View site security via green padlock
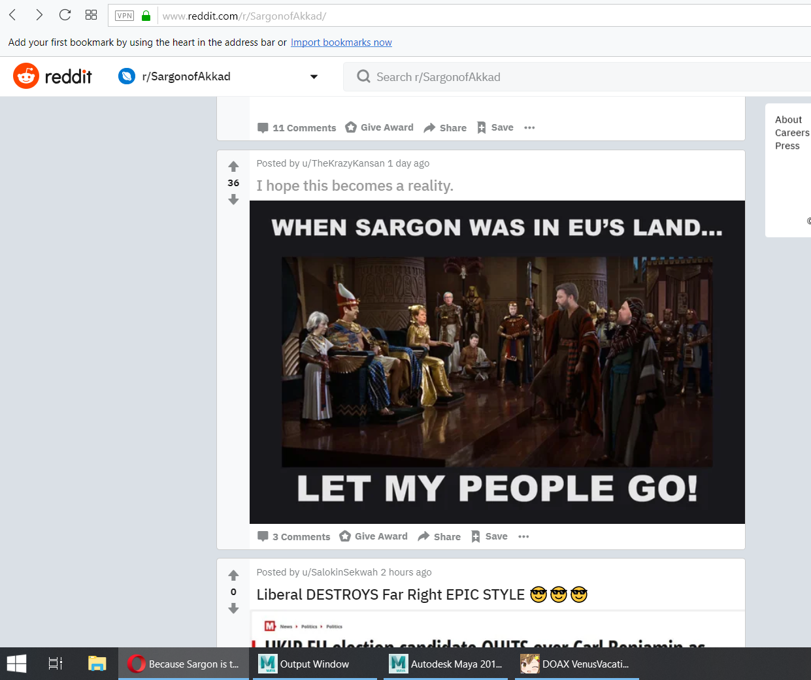Screen dimensions: 811x680 146,16
